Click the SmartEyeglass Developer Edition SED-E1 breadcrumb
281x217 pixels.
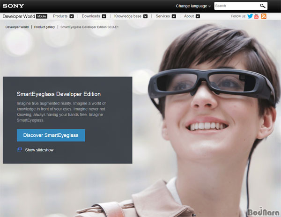pos(89,27)
